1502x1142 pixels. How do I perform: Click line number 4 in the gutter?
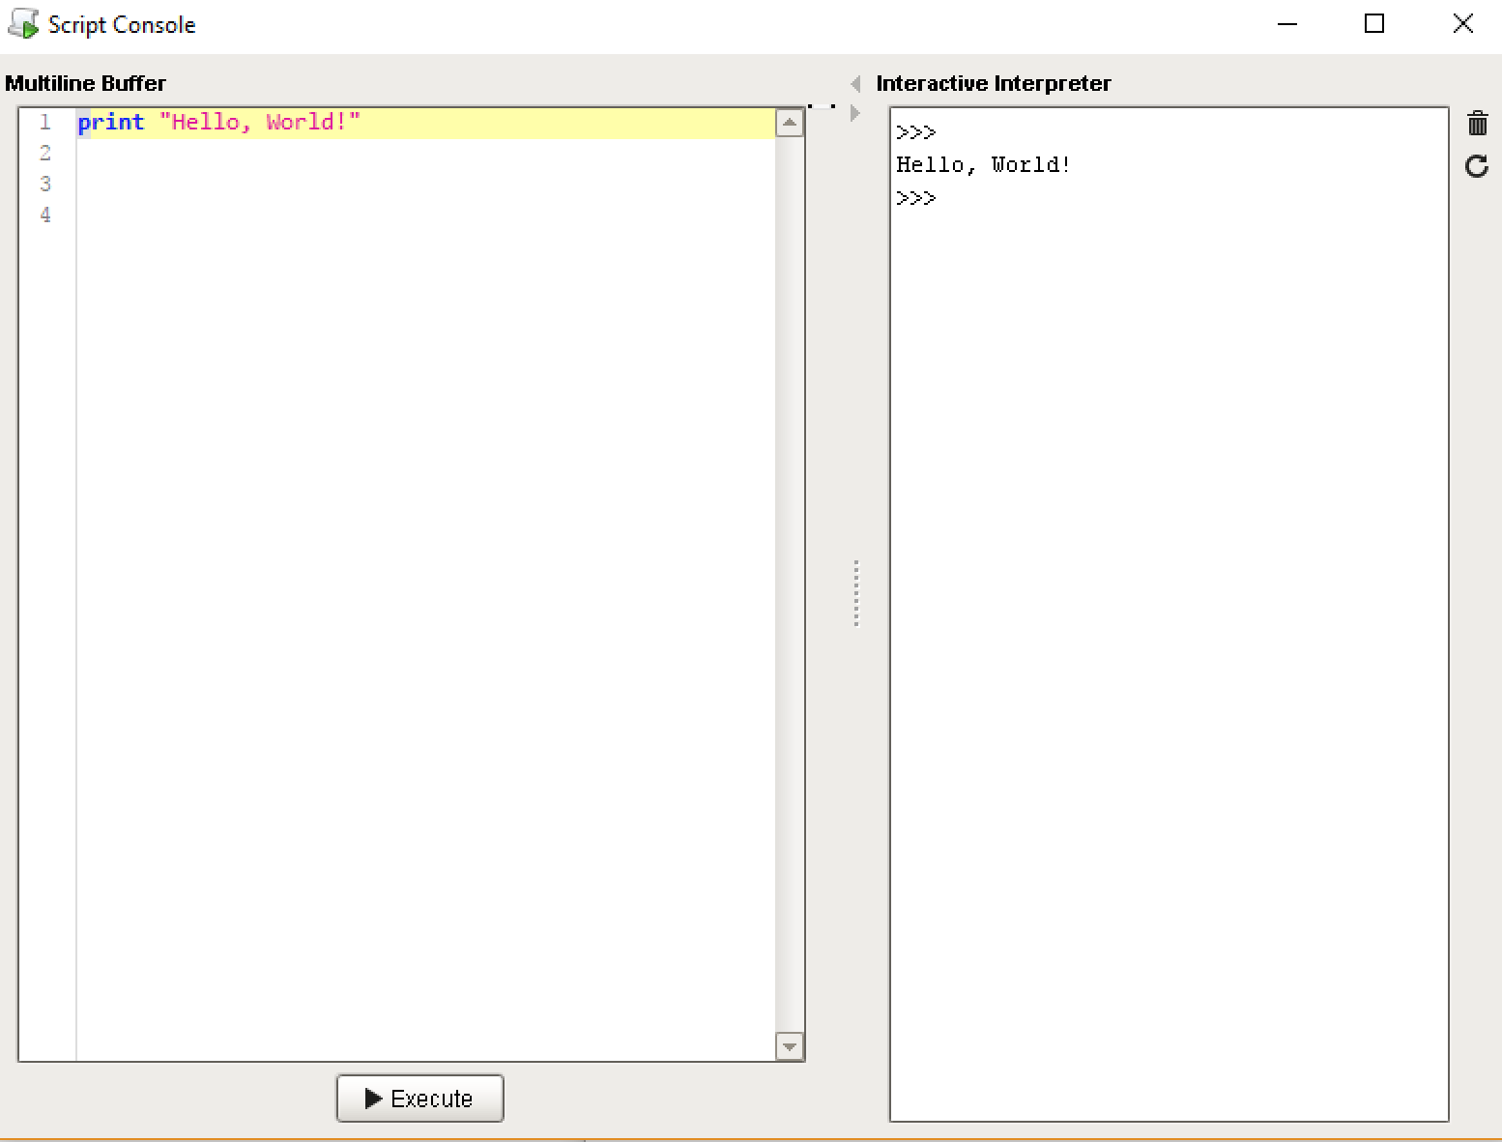45,214
